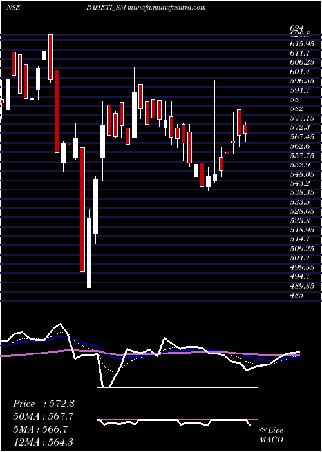Click the 548.05 price axis label

[302, 174]
